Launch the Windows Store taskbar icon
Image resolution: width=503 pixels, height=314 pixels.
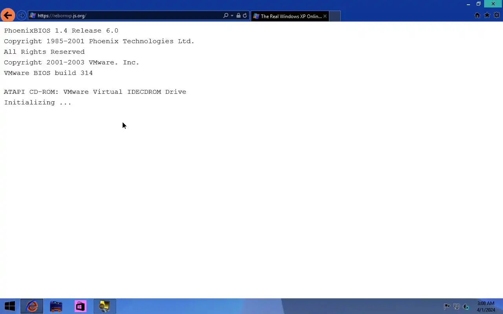pos(81,306)
